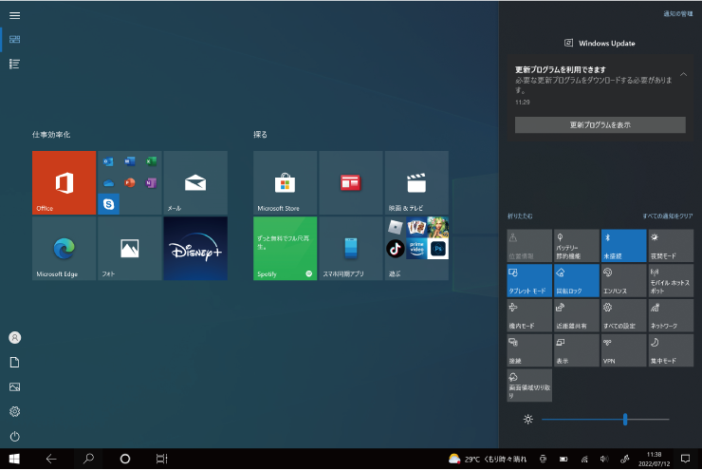The image size is (702, 470).
Task: Open Word in the Office apps tile
Action: [x=130, y=161]
